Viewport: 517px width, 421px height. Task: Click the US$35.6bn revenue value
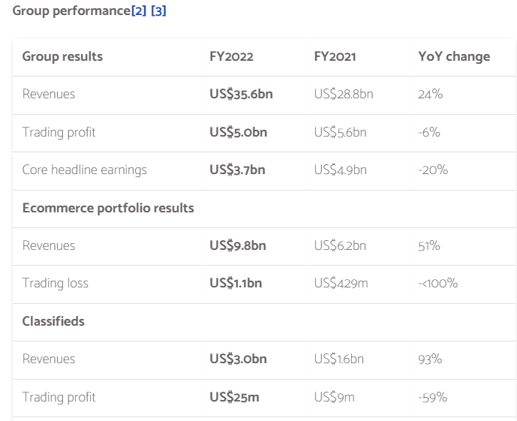coord(238,95)
